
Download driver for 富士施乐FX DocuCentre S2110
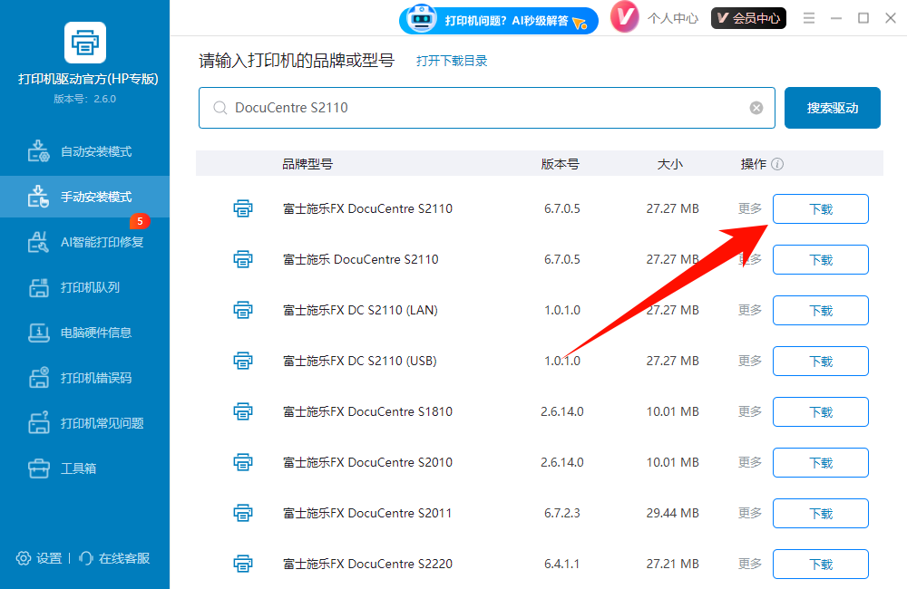pyautogui.click(x=820, y=208)
